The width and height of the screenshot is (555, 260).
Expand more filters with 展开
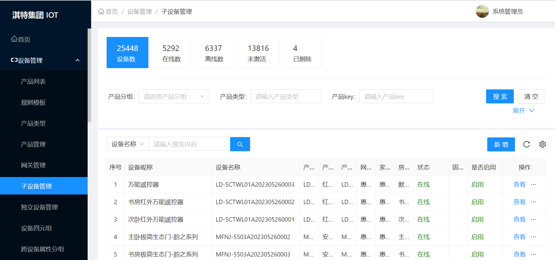tap(523, 111)
